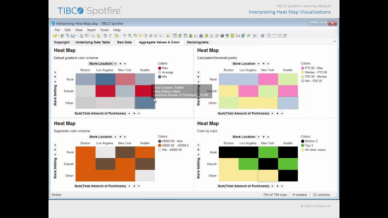Open Sum(Total Amount of Purchases) dropdown, threshold map

coord(272,114)
